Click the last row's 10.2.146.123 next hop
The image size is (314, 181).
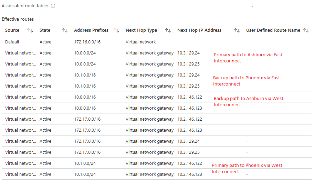190,174
